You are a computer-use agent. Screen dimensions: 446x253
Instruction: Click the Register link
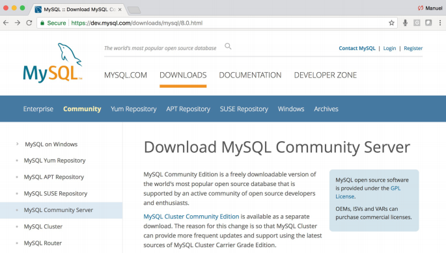[x=413, y=48]
